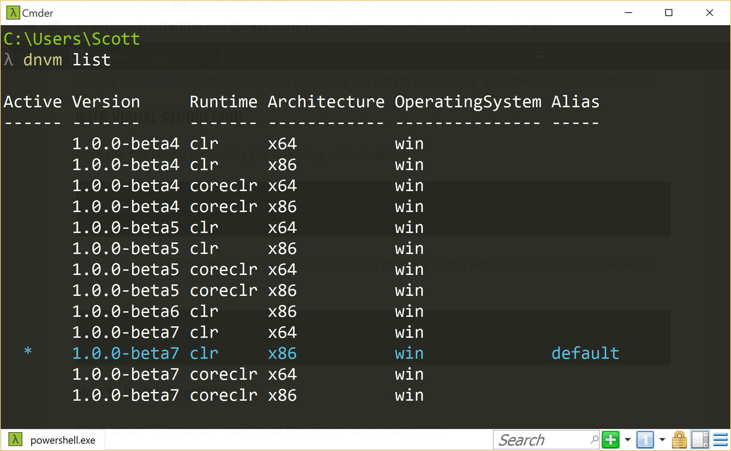Screen dimensions: 731x451
Task: Click the Cmder title text
Action: click(x=38, y=13)
